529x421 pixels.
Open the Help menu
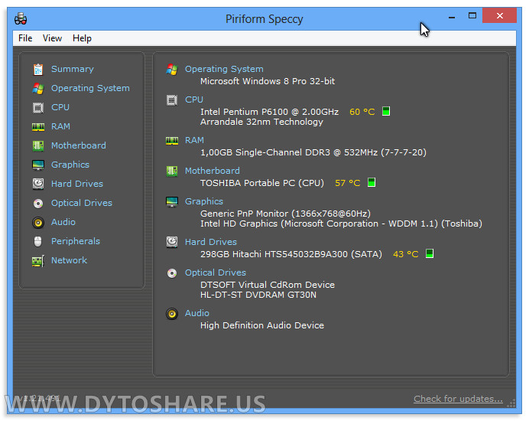pyautogui.click(x=82, y=38)
